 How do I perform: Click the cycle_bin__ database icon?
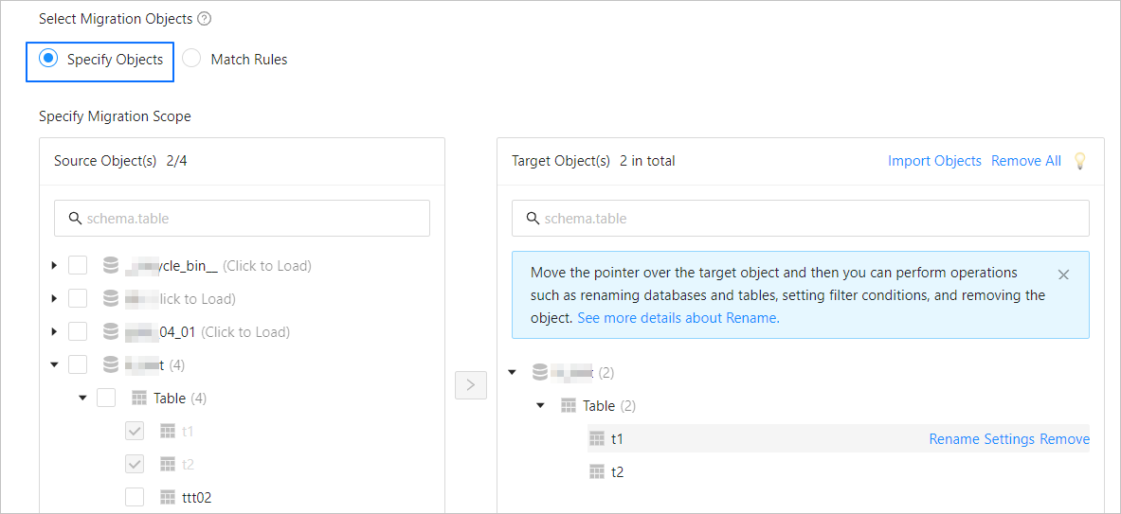click(x=110, y=266)
